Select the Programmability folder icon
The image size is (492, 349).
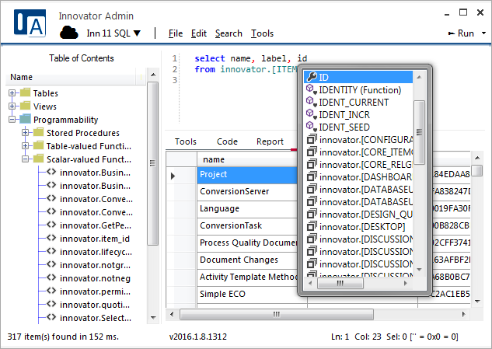click(25, 119)
